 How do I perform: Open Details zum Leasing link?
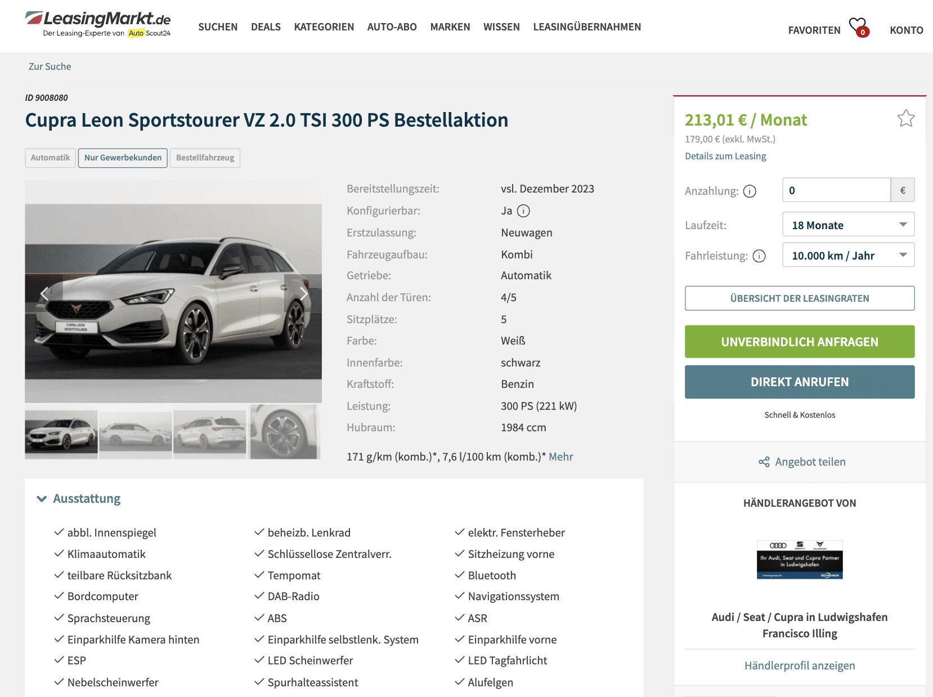tap(725, 156)
